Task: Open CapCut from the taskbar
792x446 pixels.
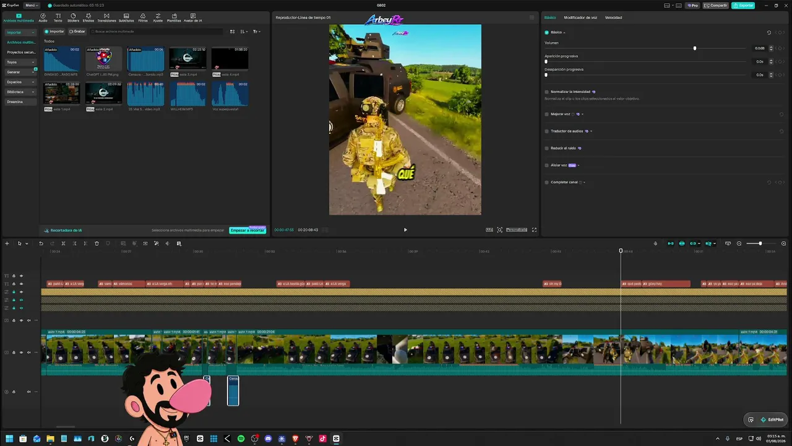Action: [336, 439]
